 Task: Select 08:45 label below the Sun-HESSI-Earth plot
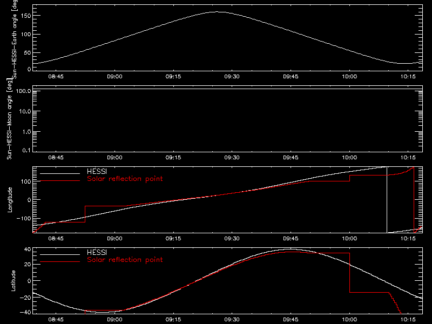[56, 76]
